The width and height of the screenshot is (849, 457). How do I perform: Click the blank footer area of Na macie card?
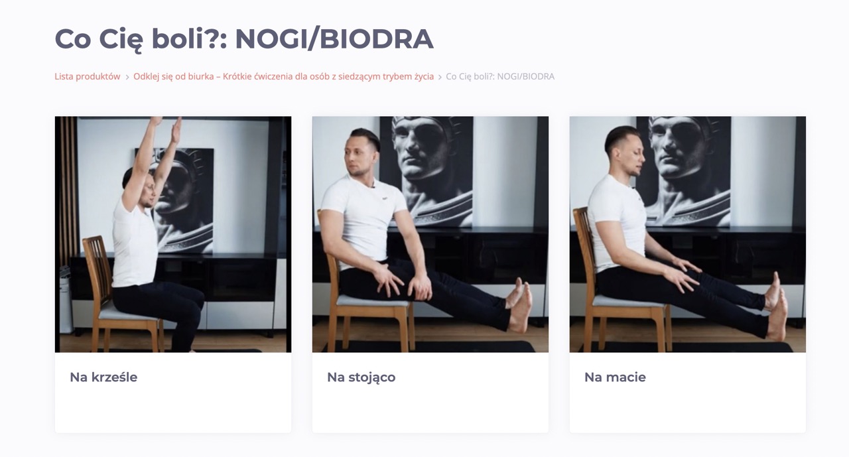(688, 413)
